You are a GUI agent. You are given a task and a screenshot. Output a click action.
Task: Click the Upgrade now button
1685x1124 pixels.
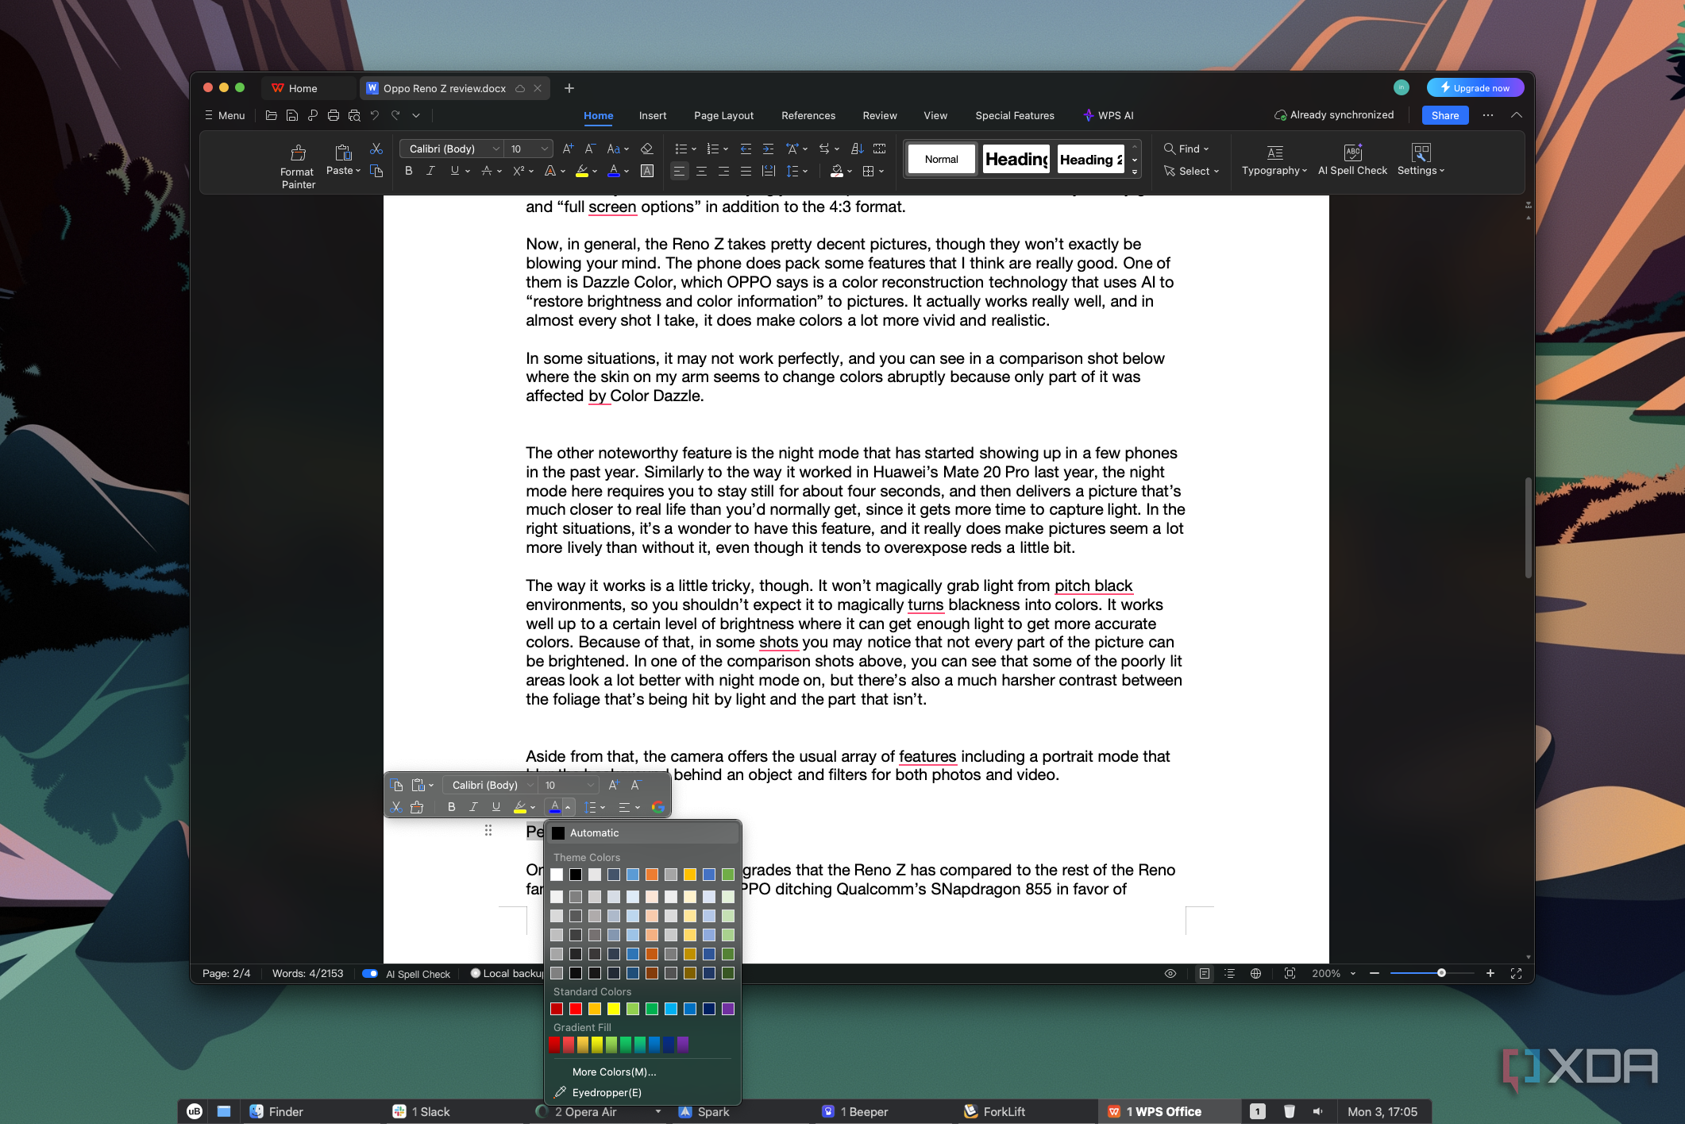[1475, 87]
